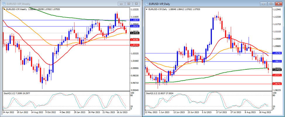The image size is (285, 117).
Task: Click the 17 Jul 2023 date on Daily time axis
Action: pyautogui.click(x=222, y=112)
